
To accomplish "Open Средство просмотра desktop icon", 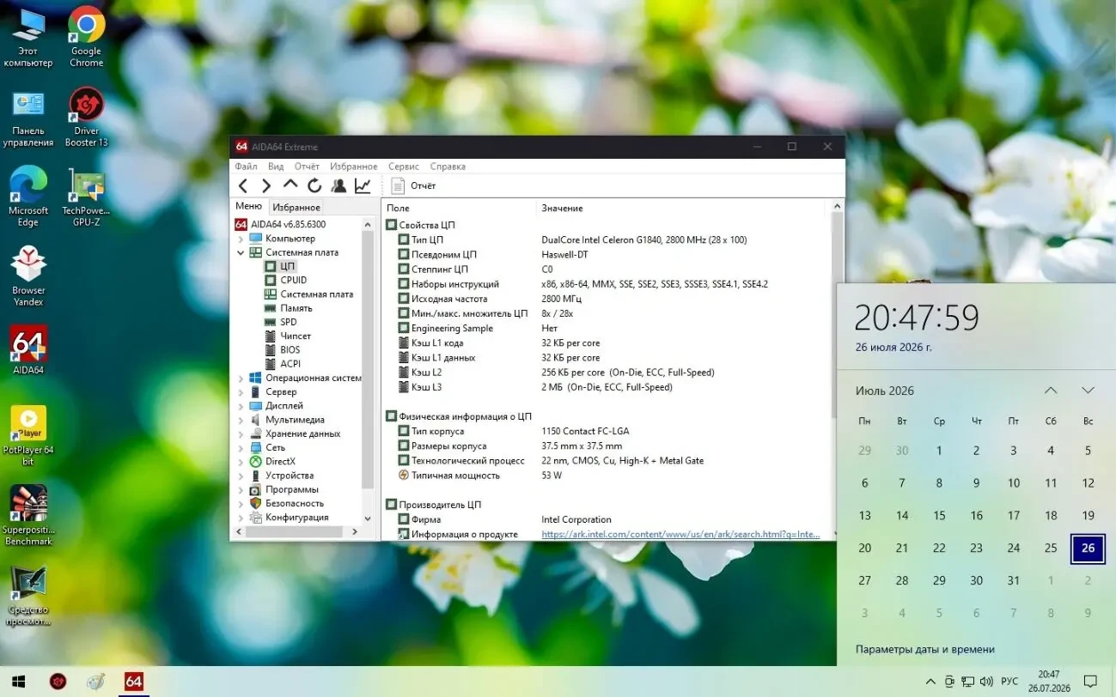I will [x=28, y=596].
